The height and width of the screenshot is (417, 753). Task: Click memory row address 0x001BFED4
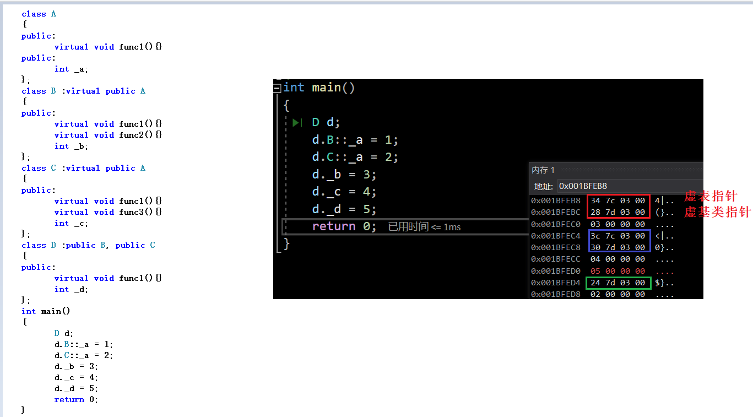click(x=556, y=283)
